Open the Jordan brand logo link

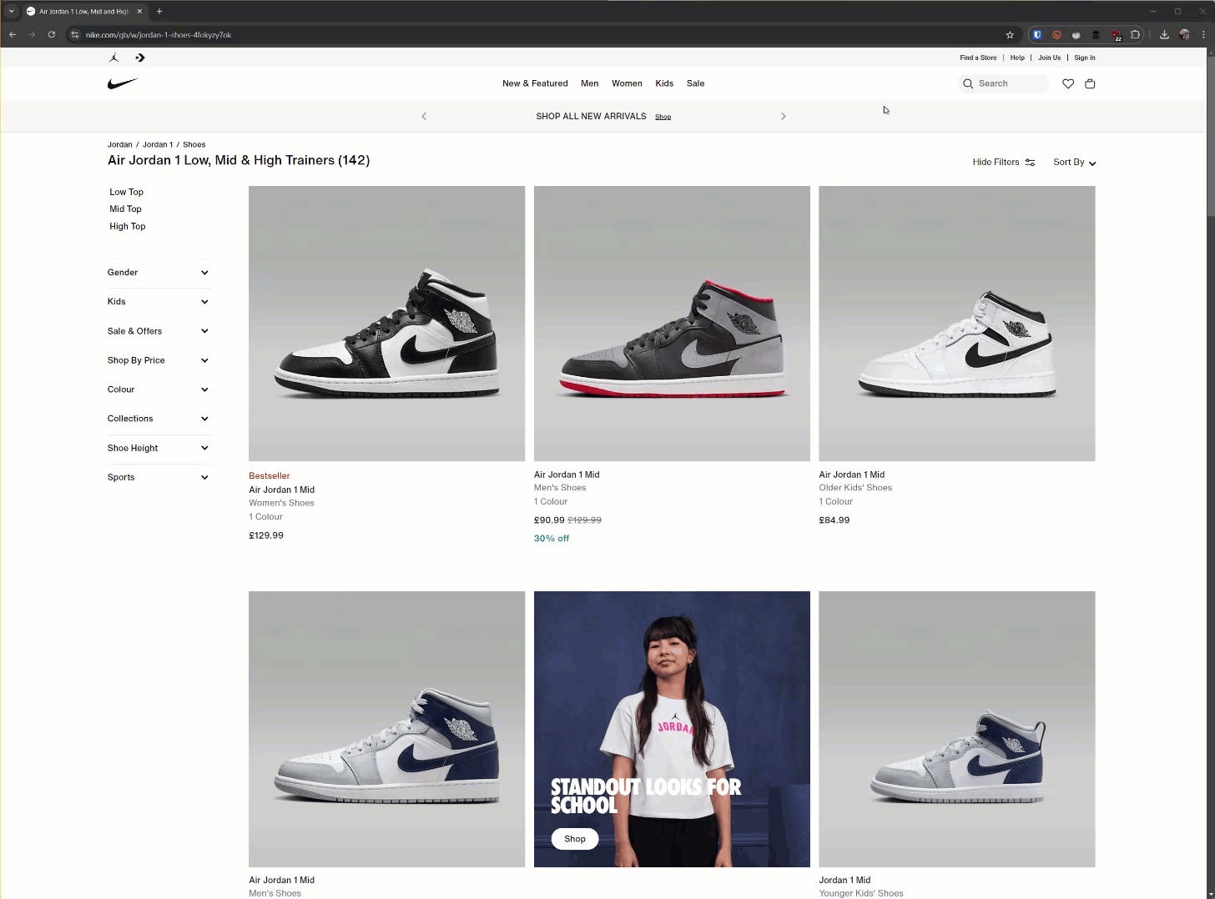tap(114, 58)
